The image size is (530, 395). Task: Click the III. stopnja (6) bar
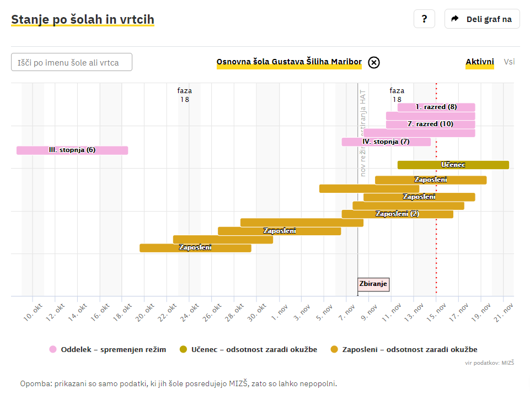(x=72, y=150)
